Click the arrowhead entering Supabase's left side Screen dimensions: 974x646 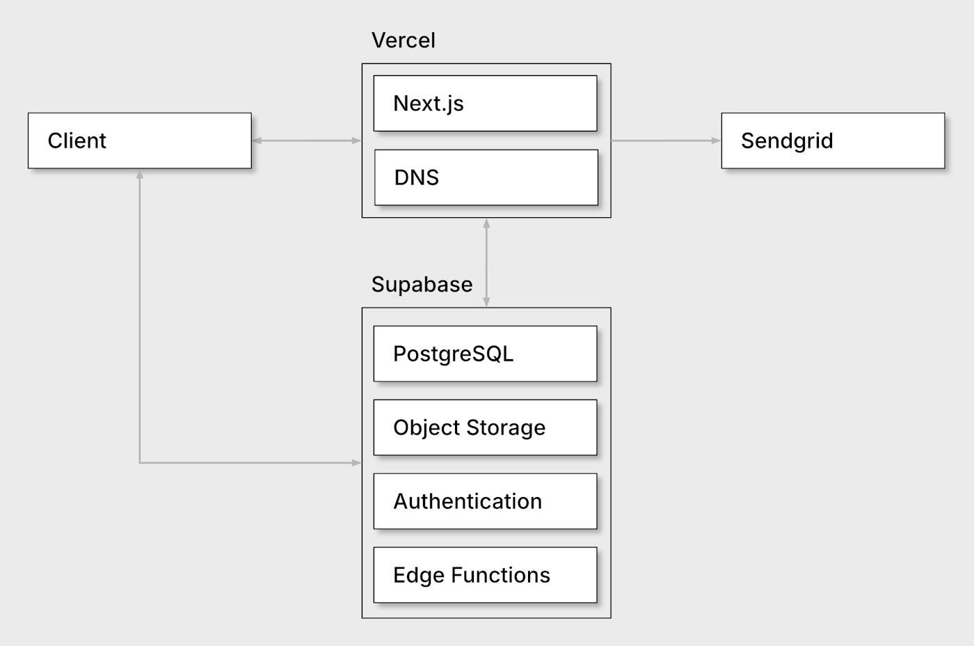point(356,462)
